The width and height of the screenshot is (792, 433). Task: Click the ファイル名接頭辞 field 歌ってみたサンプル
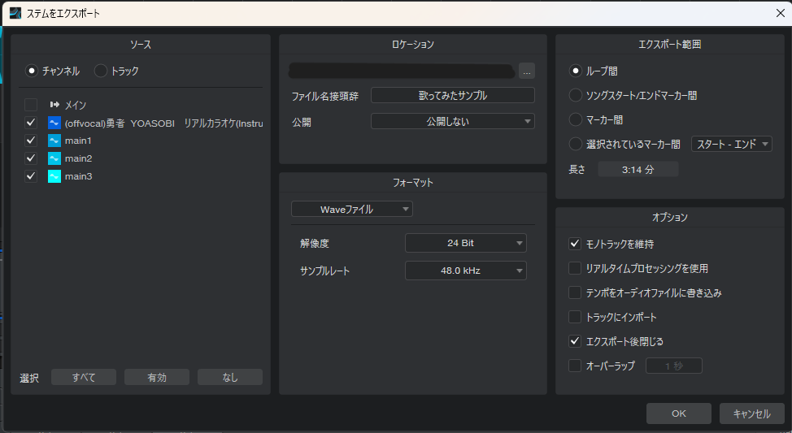tap(453, 95)
